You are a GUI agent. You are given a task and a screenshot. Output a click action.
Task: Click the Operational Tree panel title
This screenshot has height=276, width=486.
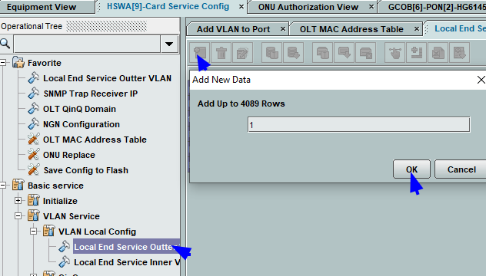pyautogui.click(x=32, y=26)
